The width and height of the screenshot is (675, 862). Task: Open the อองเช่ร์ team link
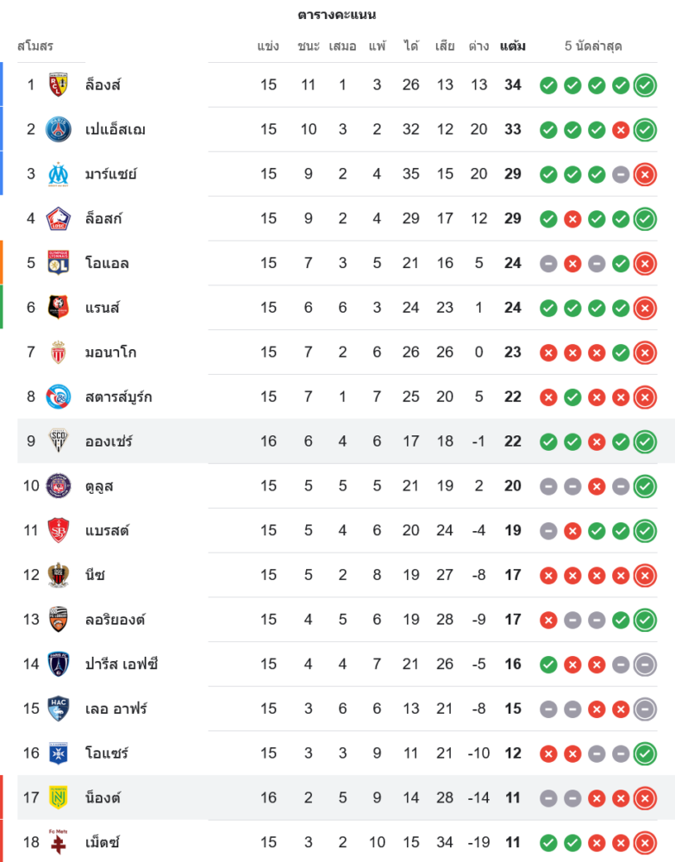tap(109, 441)
